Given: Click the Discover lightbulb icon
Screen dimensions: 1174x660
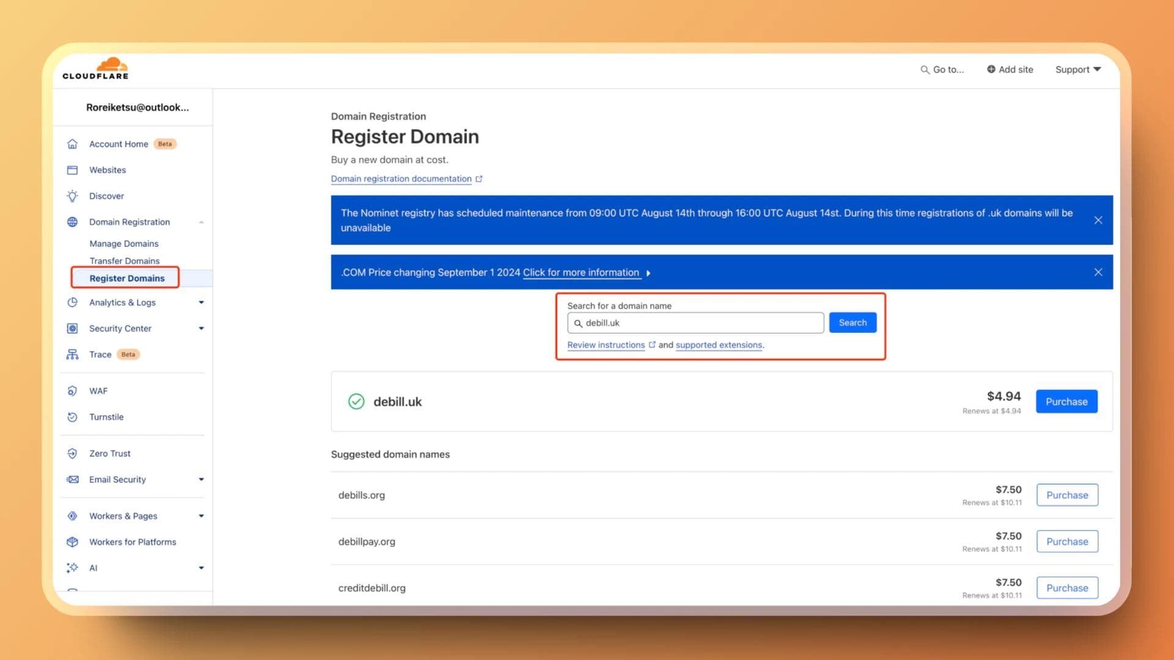Looking at the screenshot, I should click(72, 196).
